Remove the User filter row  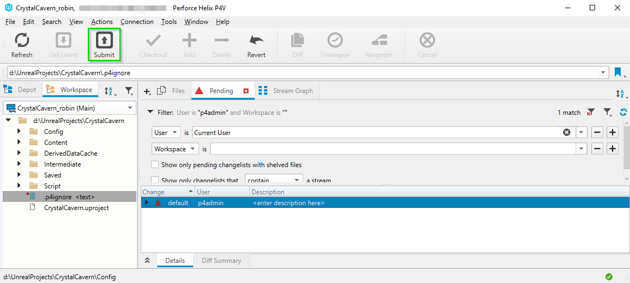pyautogui.click(x=597, y=132)
